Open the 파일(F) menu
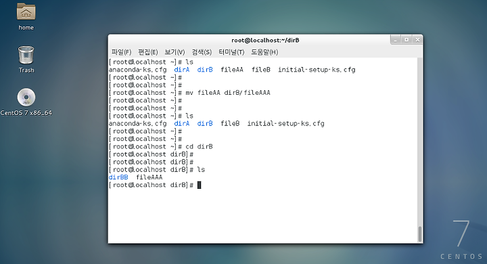This screenshot has width=487, height=264. [122, 52]
